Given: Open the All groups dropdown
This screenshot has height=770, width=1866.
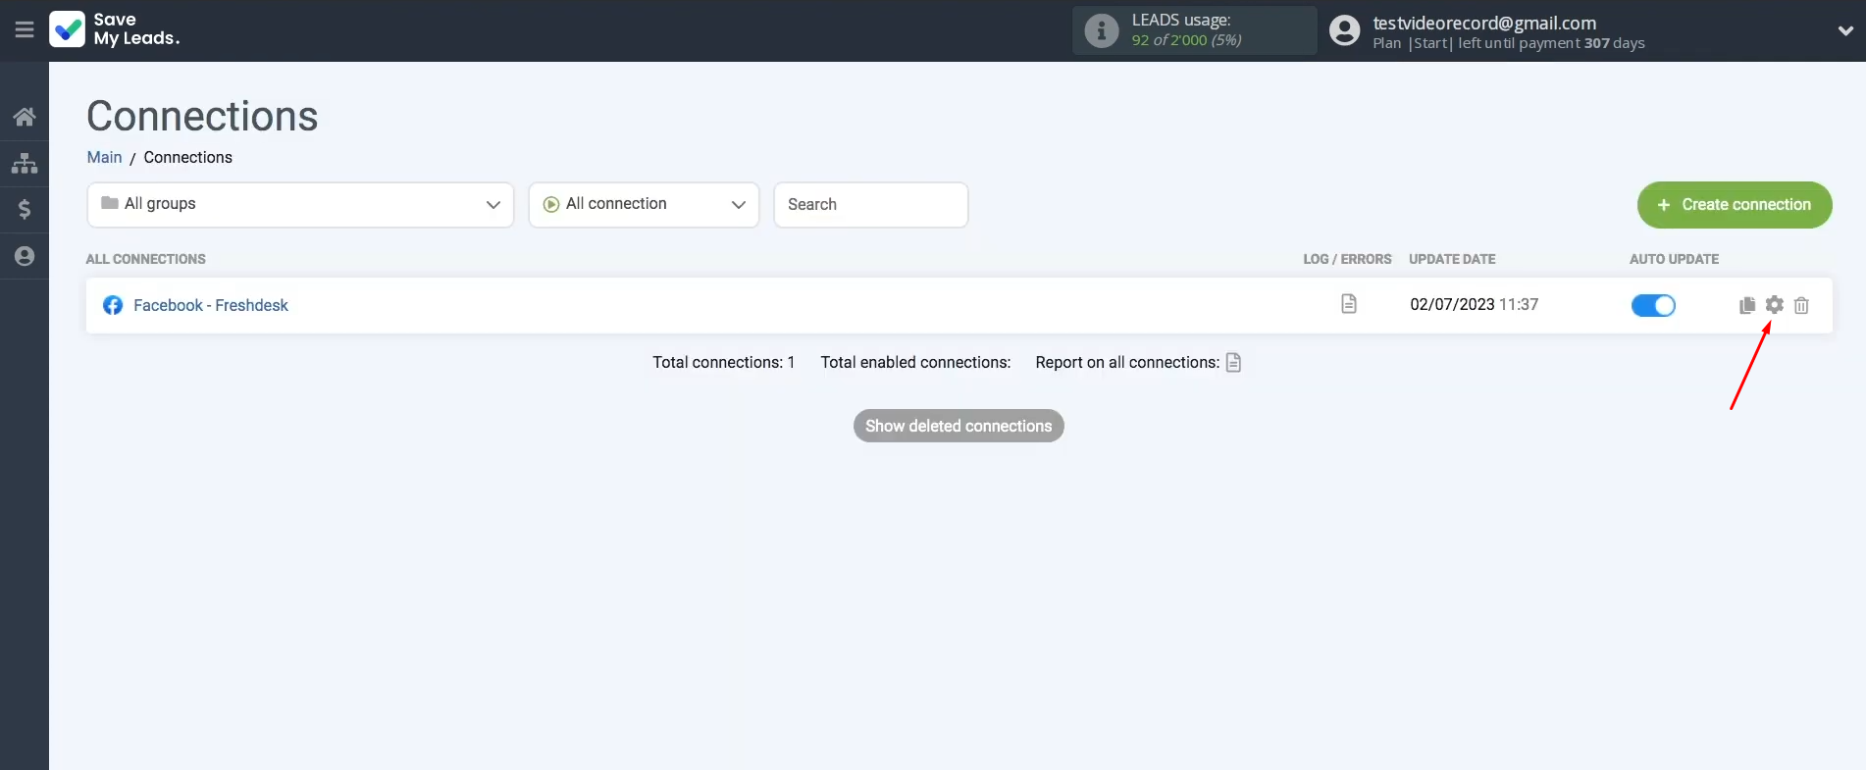Looking at the screenshot, I should [300, 204].
